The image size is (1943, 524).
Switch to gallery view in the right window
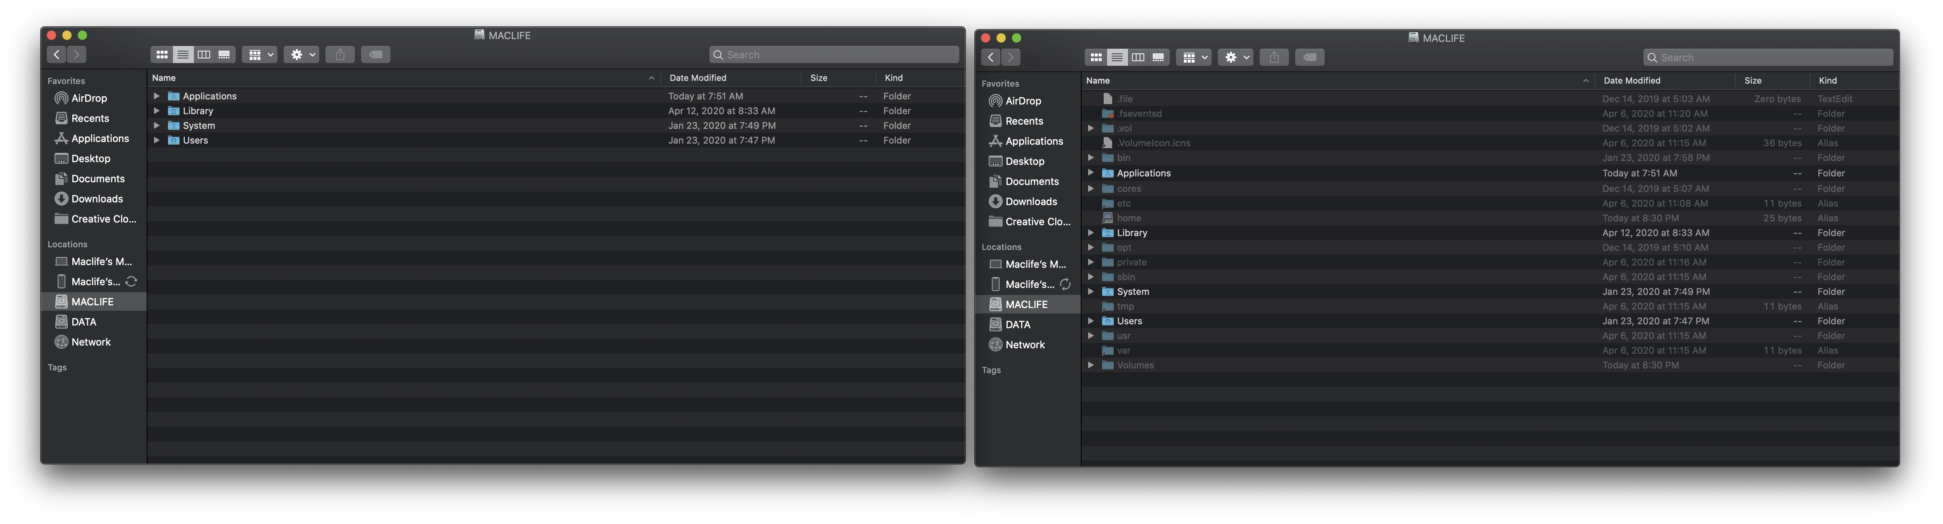click(1159, 57)
